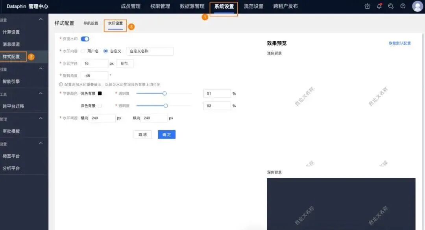Image resolution: width=425 pixels, height=230 pixels.
Task: Click the info icon before overlay hint
Action: (61, 84)
